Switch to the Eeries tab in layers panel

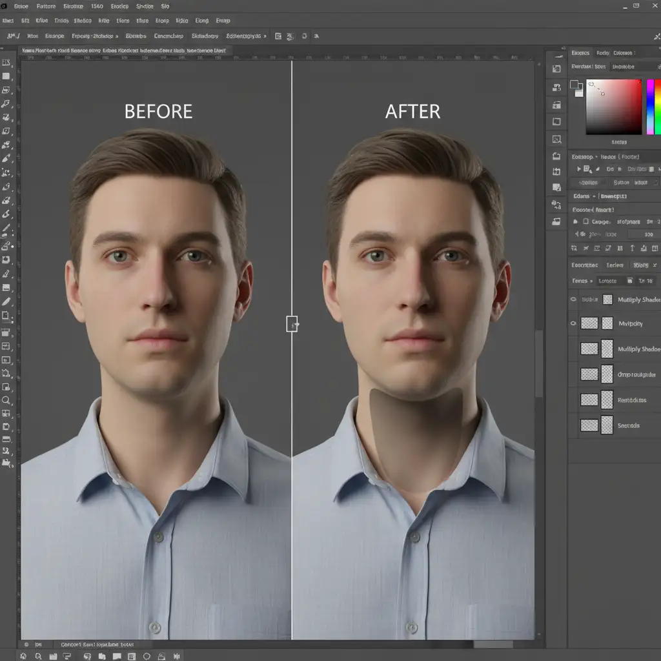coord(615,265)
